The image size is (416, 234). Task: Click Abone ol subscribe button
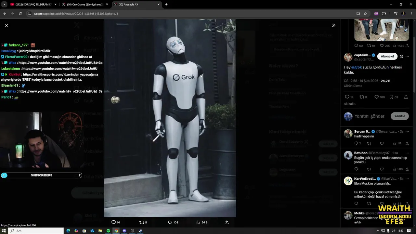387,56
